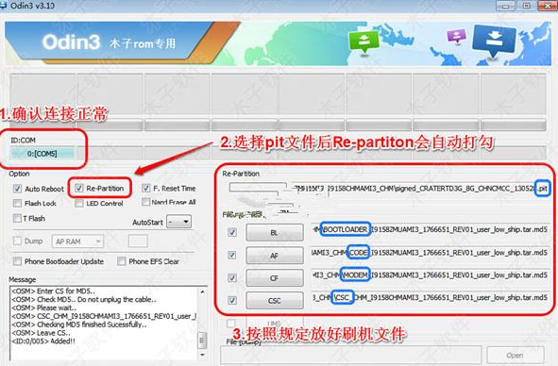Click the dump value box beside AP RAM
The width and height of the screenshot is (558, 366).
pyautogui.click(x=138, y=241)
